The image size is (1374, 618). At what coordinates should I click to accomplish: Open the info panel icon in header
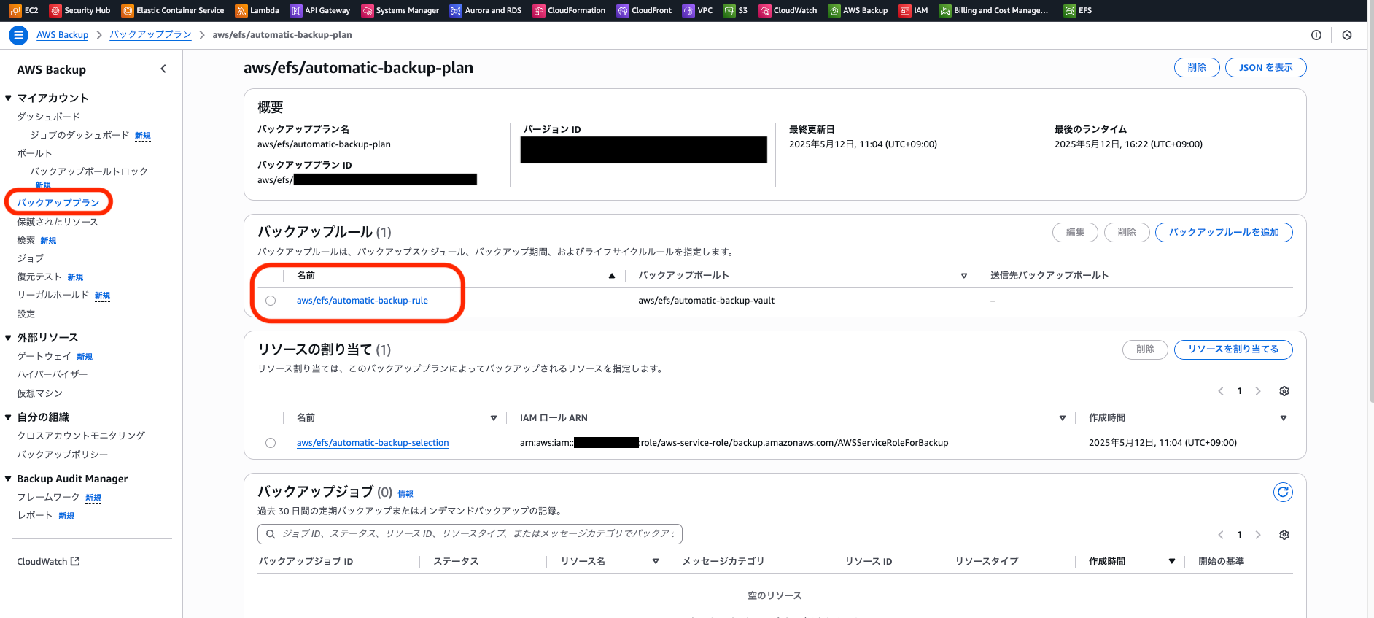1316,35
